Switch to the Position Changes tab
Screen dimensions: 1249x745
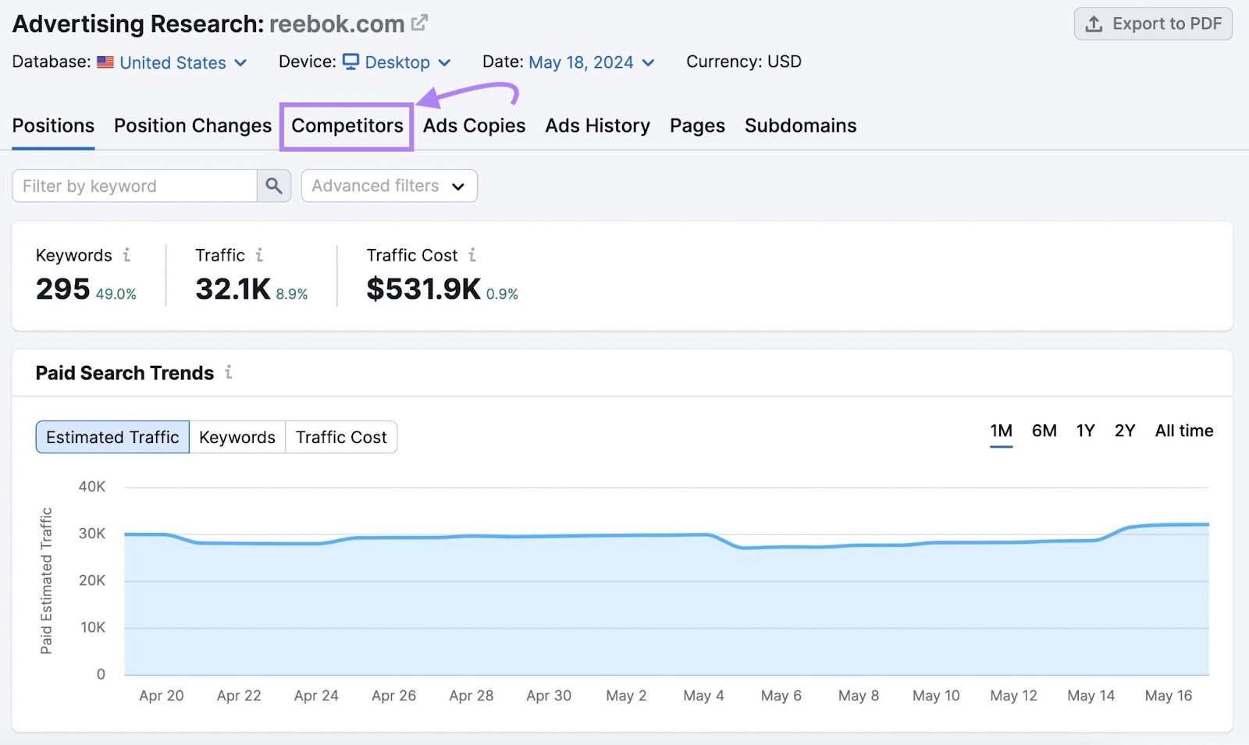coord(193,126)
